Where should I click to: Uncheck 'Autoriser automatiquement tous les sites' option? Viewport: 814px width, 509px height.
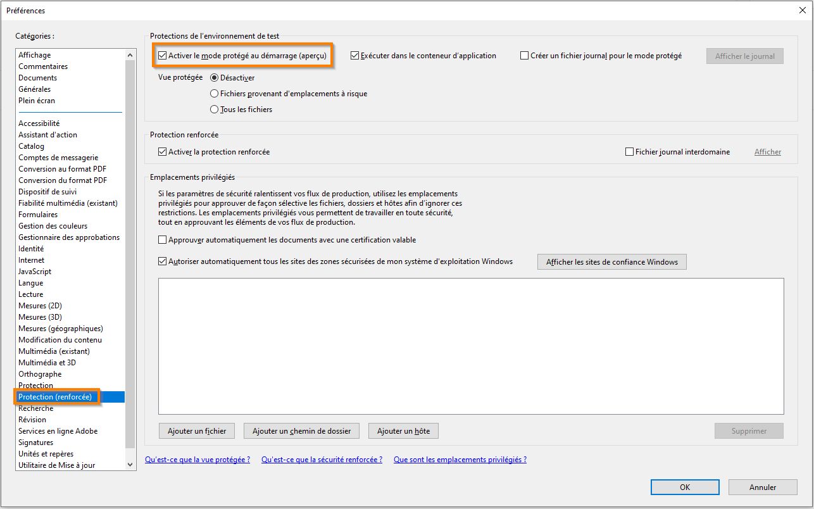tap(163, 261)
